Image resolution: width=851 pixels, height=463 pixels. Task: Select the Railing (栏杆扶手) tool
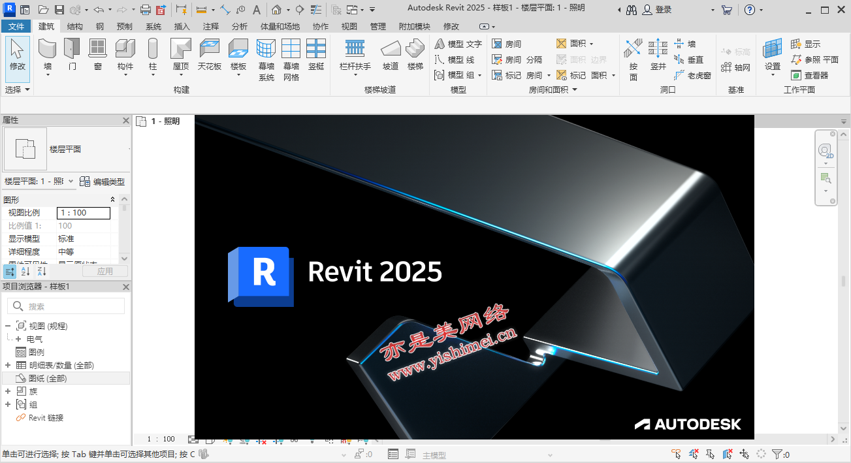pyautogui.click(x=355, y=55)
